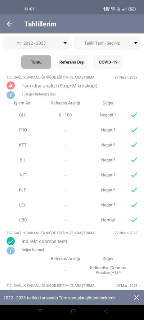Select the Tümü filter tab
144x320 pixels.
[x=36, y=62]
